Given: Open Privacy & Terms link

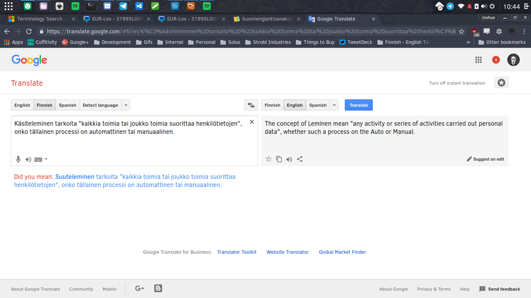Looking at the screenshot, I should [x=434, y=289].
